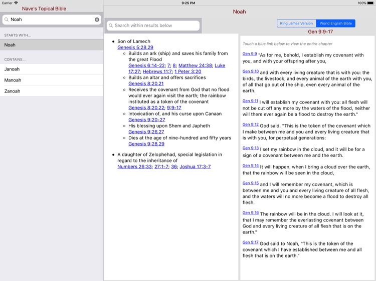Open the Genesis 9:28,29 reference
Viewport: 376px width, 281px height.
coord(146,144)
